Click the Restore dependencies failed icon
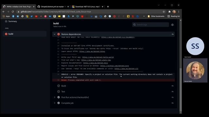 pos(58,34)
